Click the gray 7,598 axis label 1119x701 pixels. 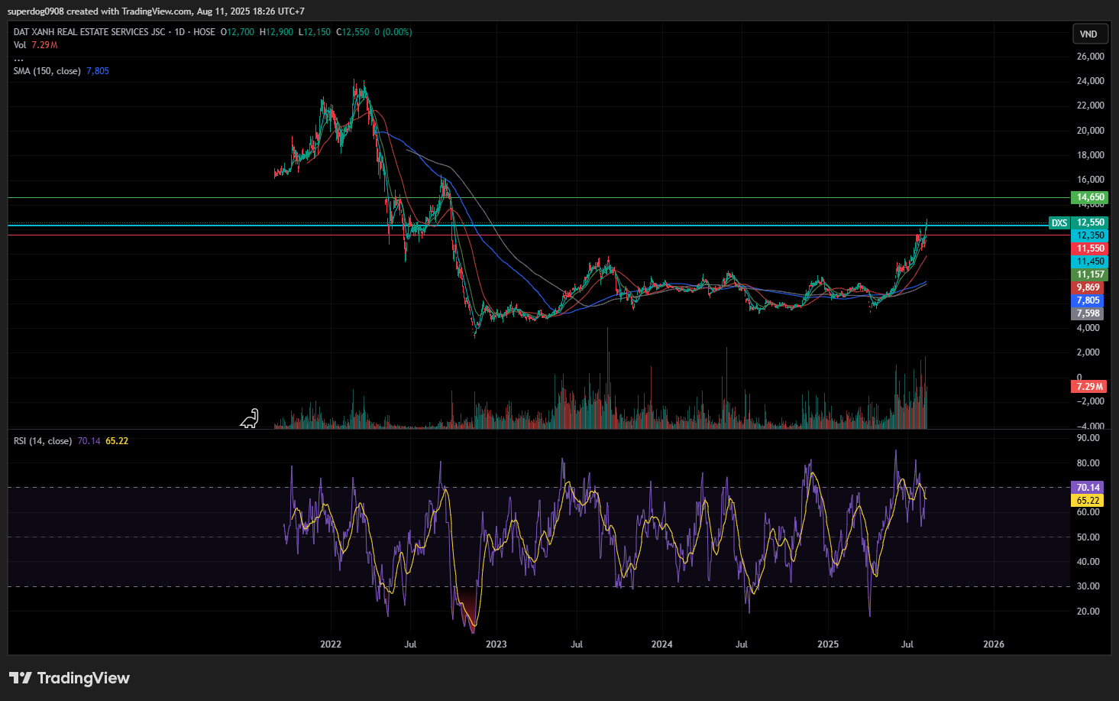pos(1088,313)
